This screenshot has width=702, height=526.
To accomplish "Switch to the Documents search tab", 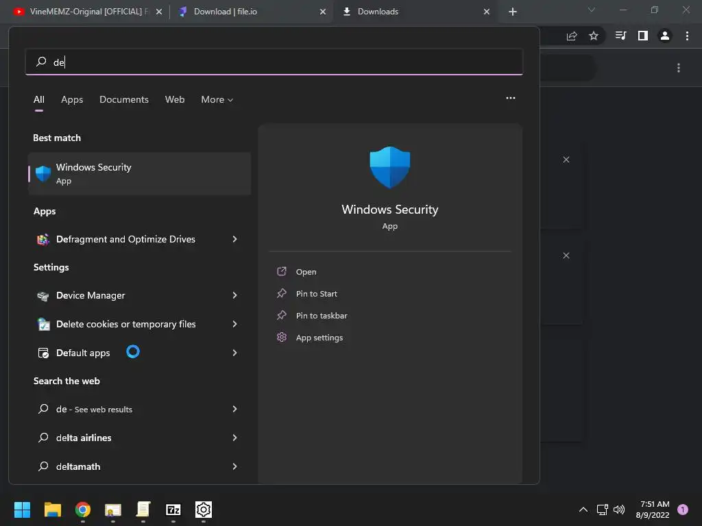I will [x=124, y=100].
